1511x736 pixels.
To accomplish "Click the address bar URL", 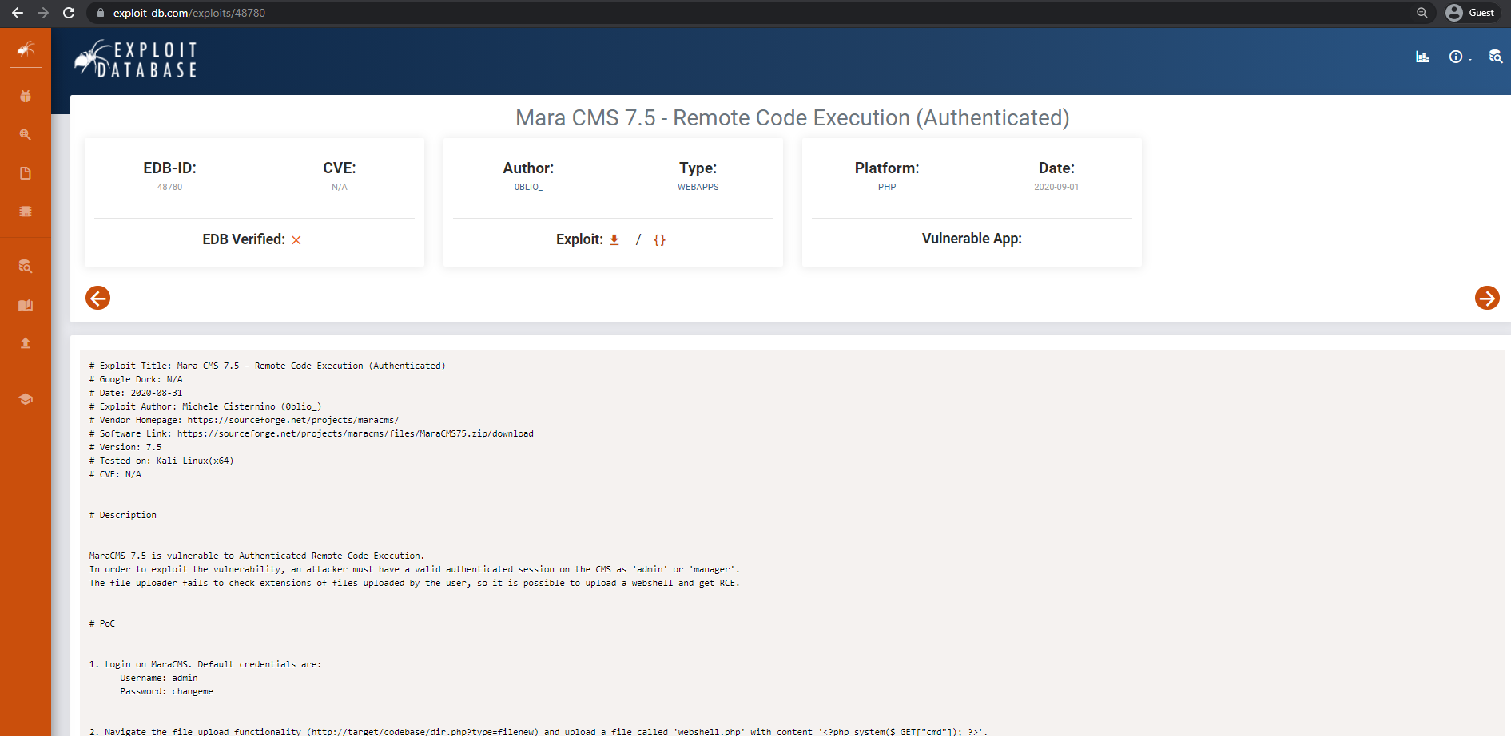I will tap(189, 13).
